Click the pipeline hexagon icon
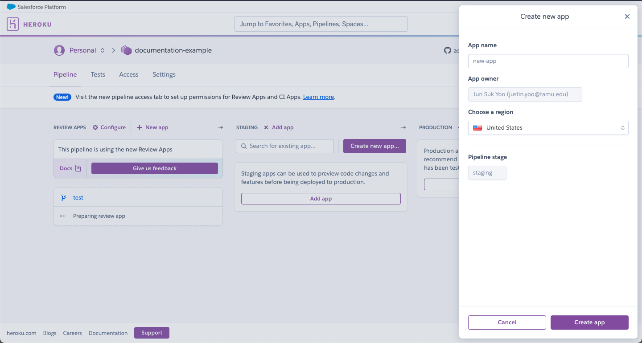Image resolution: width=642 pixels, height=343 pixels. 127,50
